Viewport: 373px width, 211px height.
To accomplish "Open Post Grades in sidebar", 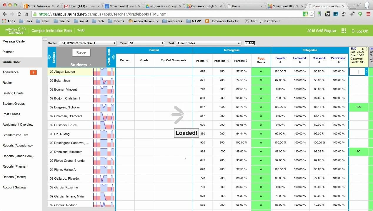I will 11,114.
